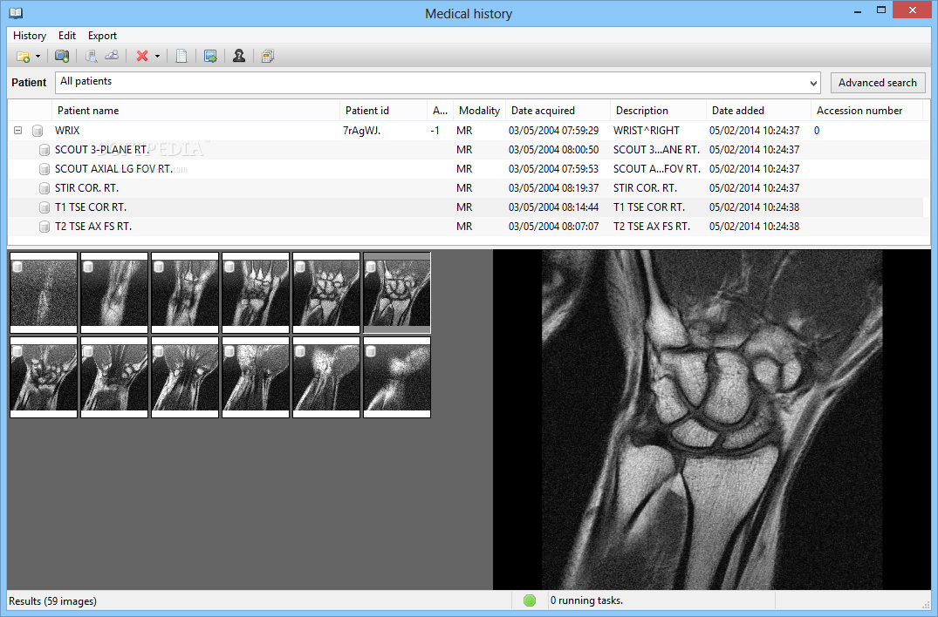
Task: Select the first noisy thumbnail in top row
Action: tap(44, 293)
